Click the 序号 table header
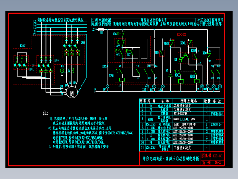This screenshot has width=238, height=179. (143, 101)
